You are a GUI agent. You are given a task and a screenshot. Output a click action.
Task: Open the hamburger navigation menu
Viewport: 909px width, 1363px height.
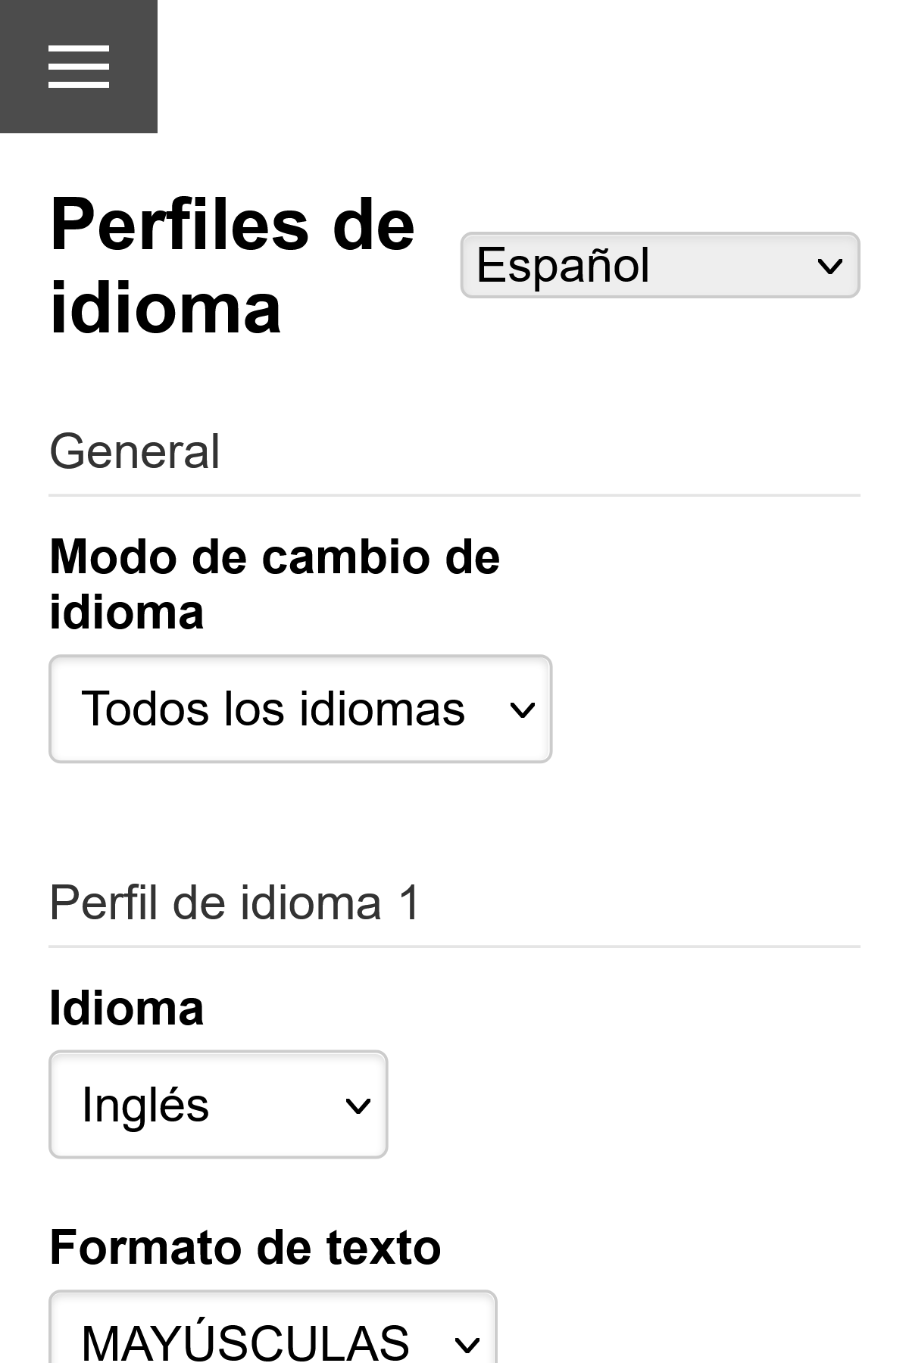78,67
